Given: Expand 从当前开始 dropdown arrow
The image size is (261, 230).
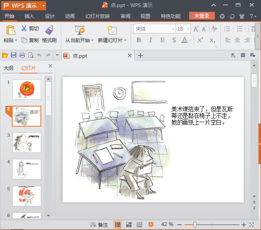Looking at the screenshot, I should pyautogui.click(x=92, y=40).
